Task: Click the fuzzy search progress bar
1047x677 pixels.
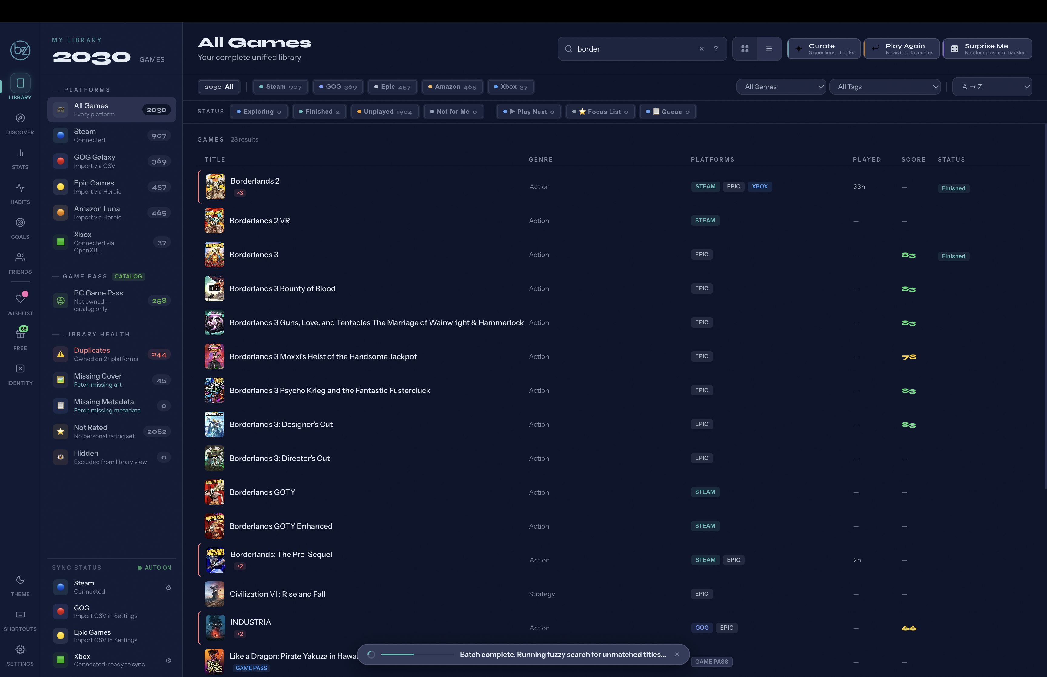Action: pyautogui.click(x=417, y=655)
